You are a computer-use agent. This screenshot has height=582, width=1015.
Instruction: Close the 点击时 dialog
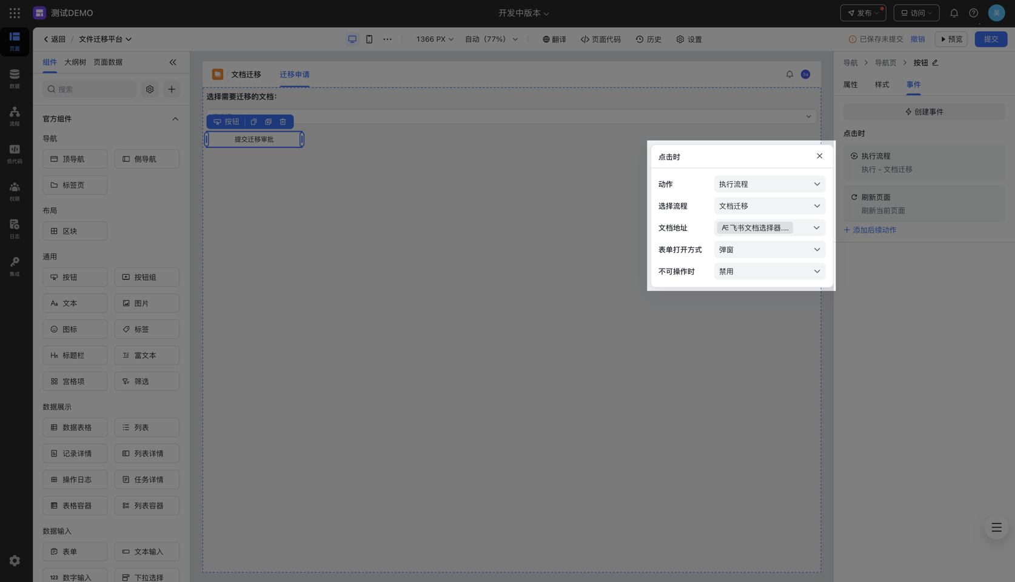pos(819,156)
